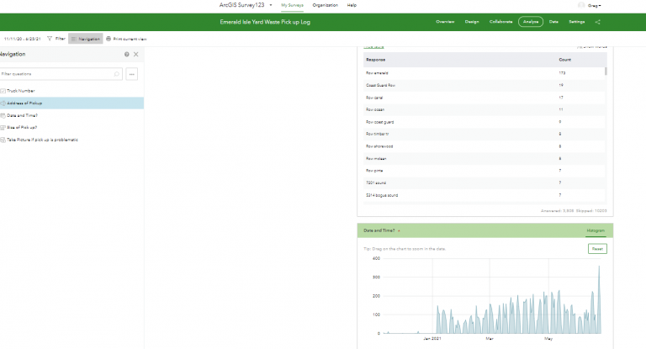646x349 pixels.
Task: Click the green link above Response table
Action: 373,47
